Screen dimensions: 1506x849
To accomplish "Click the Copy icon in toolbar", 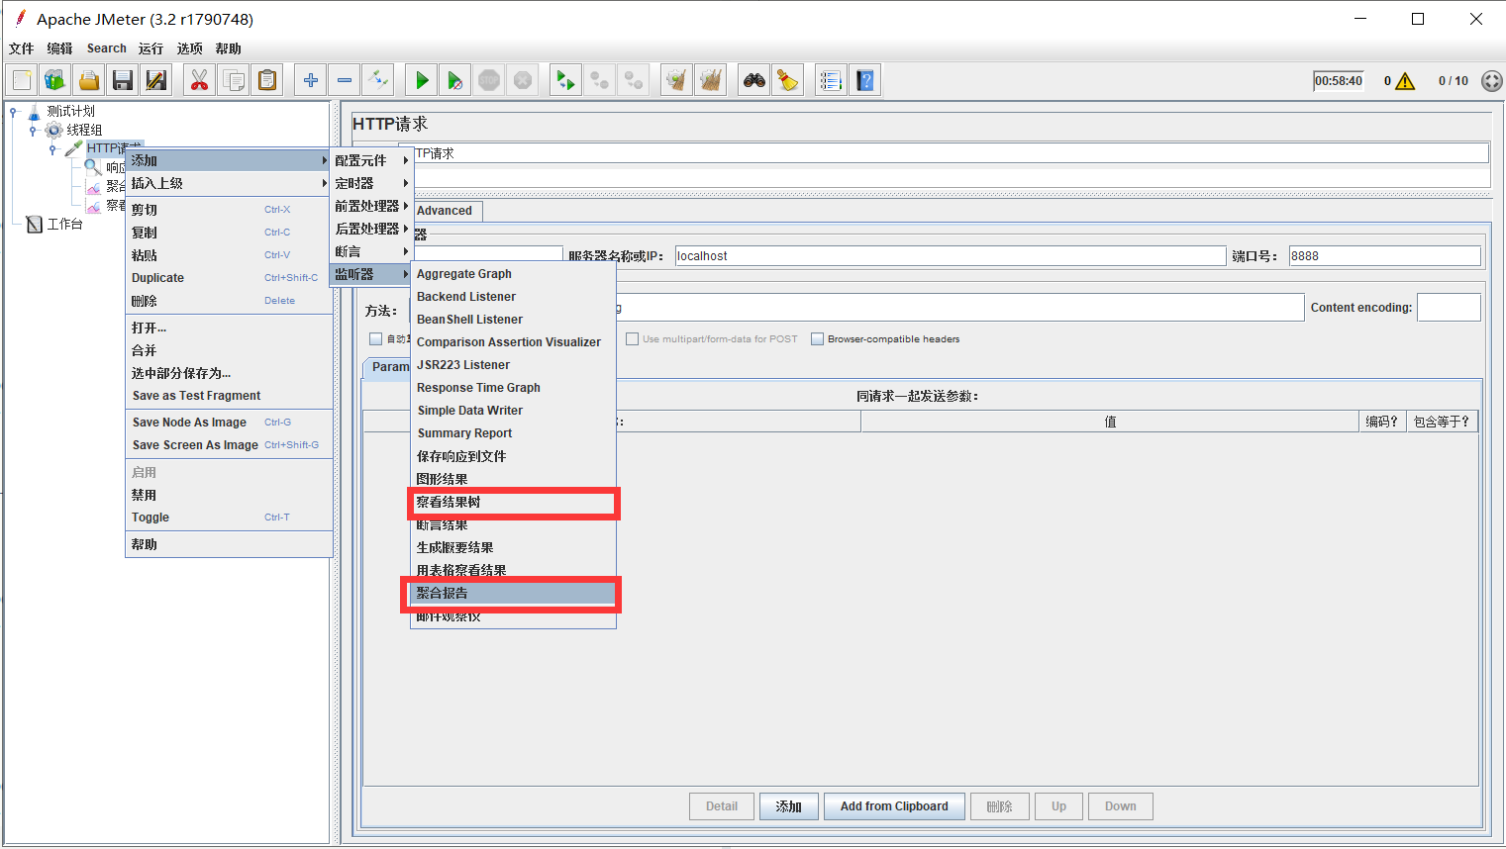I will (x=234, y=80).
